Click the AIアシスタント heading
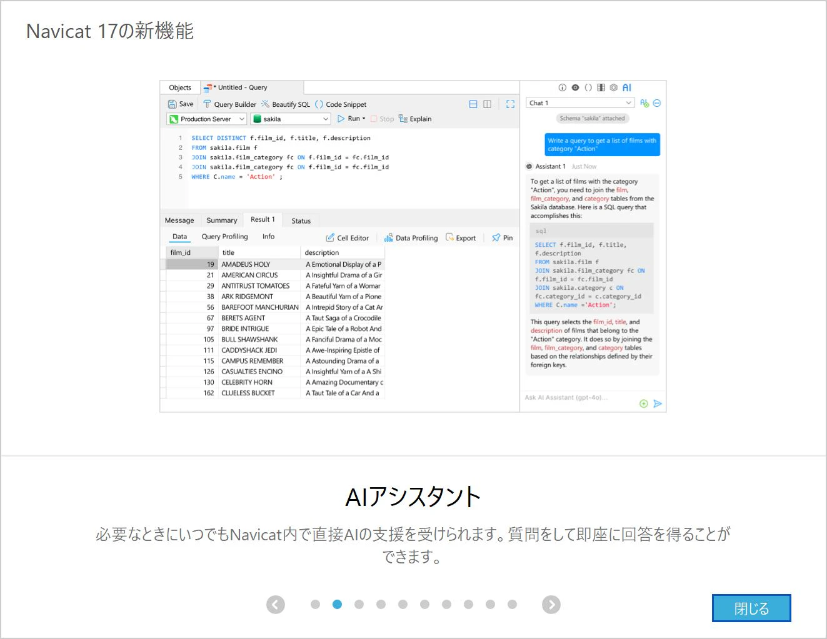 [413, 497]
